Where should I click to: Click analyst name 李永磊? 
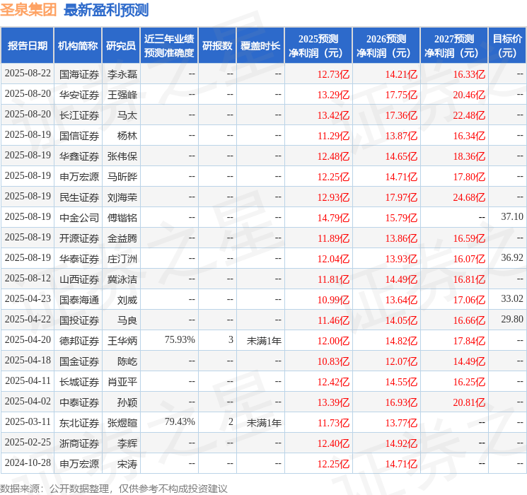pos(122,74)
